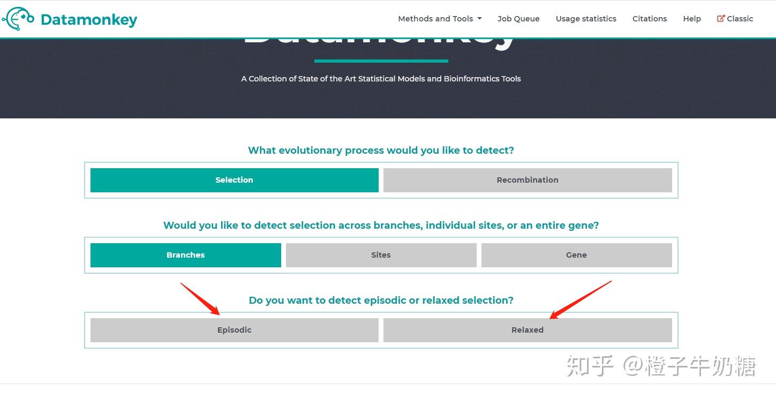Screen dimensions: 776x398
Task: Go to Usage statistics
Action: 586,19
